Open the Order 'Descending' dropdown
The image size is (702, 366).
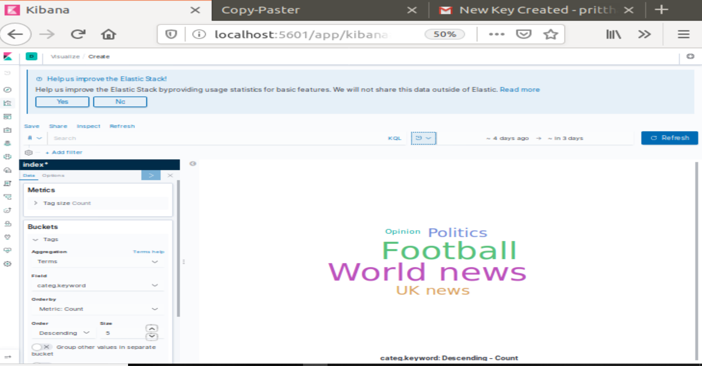point(63,333)
